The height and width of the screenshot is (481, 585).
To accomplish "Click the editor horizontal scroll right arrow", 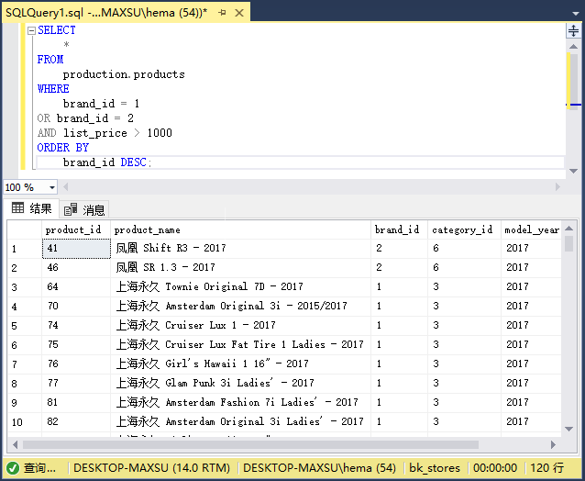I will pos(557,186).
